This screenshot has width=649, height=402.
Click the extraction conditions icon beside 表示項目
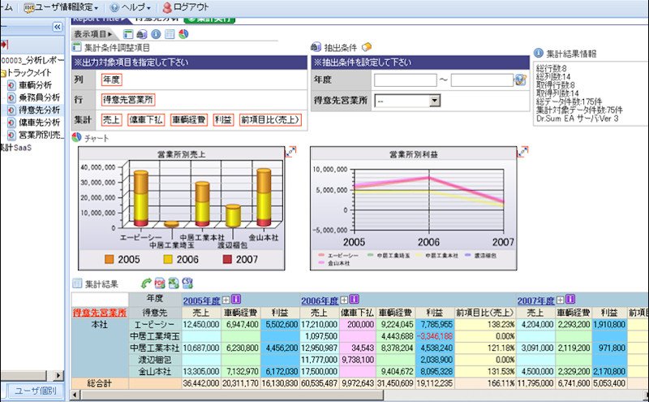(x=142, y=34)
